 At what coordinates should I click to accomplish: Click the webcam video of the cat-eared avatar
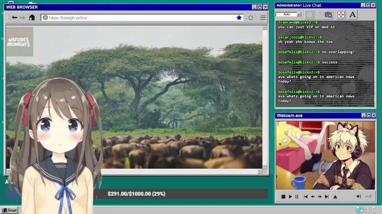pos(325,155)
